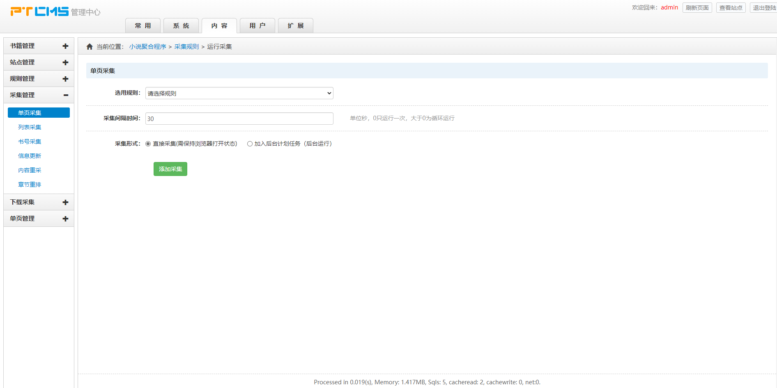Expand 单页管理 with its plus icon

[x=65, y=219]
